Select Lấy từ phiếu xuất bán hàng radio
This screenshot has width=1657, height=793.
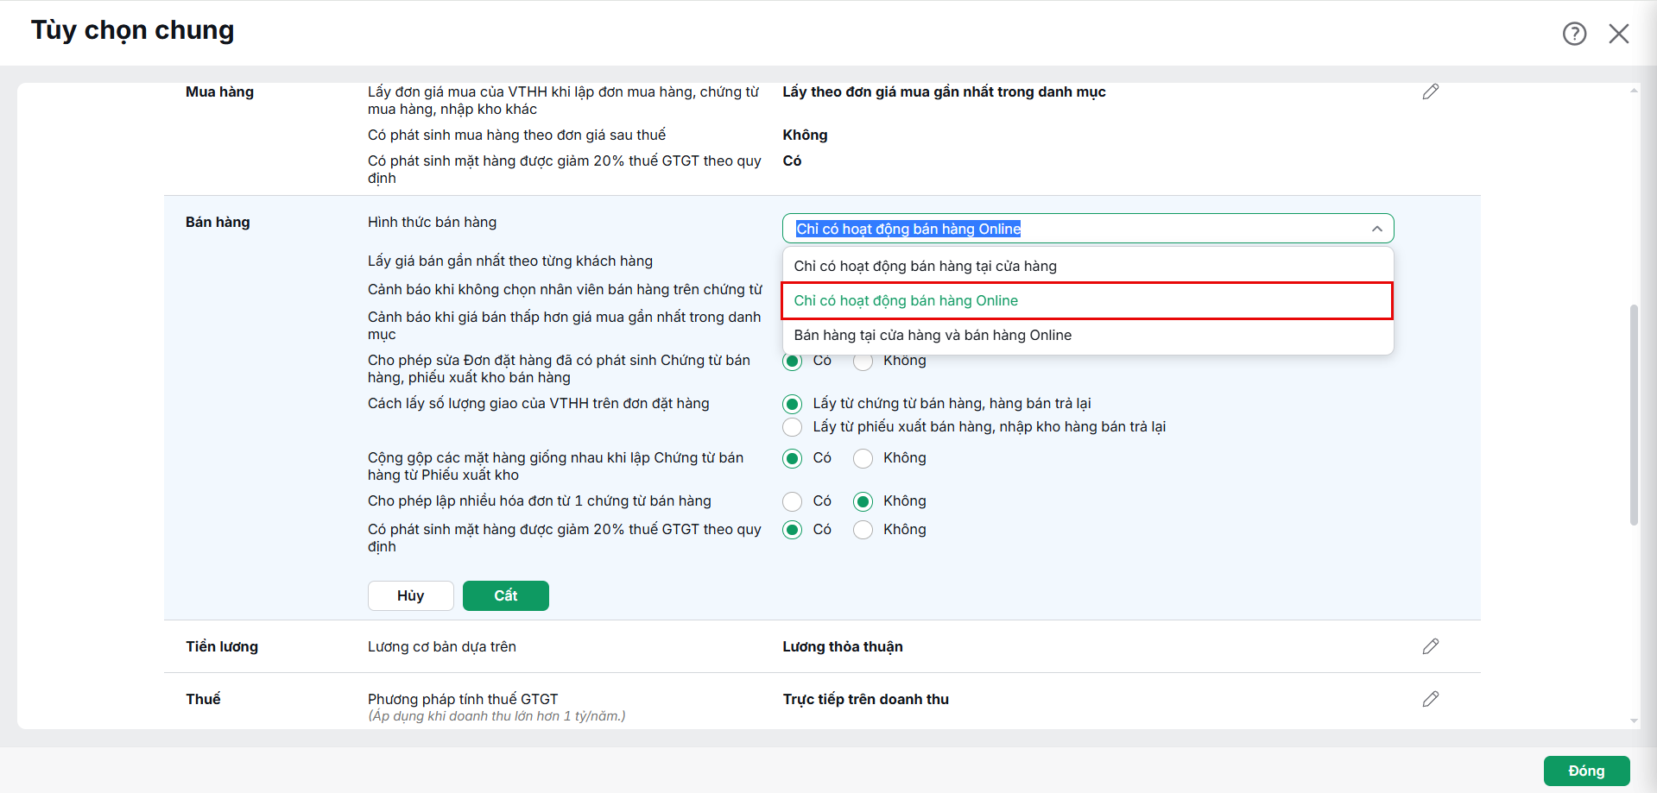pos(792,427)
